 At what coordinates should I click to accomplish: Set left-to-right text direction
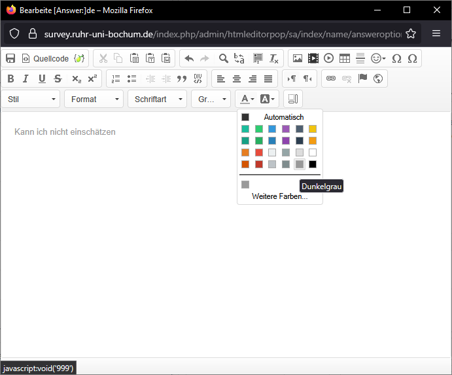coord(292,79)
